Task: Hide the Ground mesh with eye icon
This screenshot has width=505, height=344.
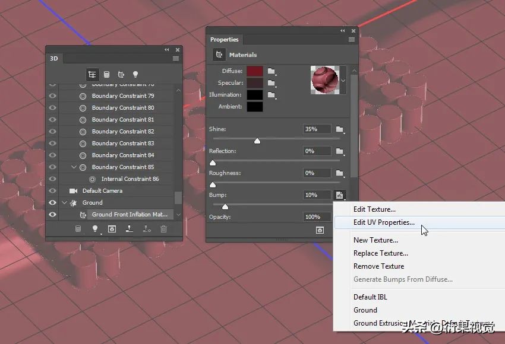Action: click(x=52, y=202)
